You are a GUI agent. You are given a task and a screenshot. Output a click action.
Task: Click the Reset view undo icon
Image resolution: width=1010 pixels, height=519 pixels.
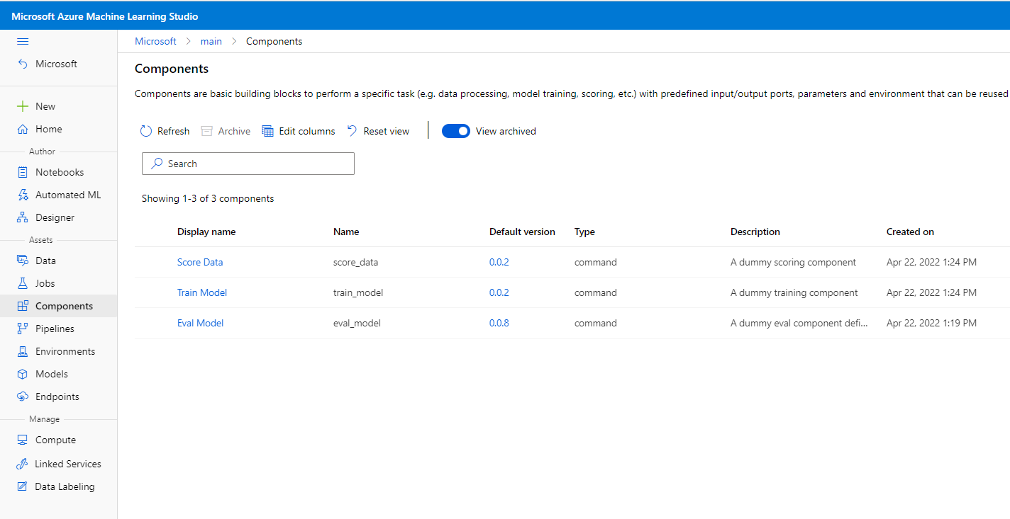353,131
